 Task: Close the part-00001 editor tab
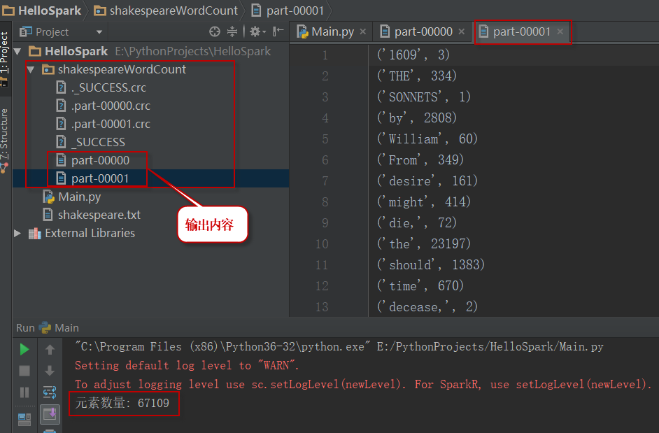pos(560,31)
